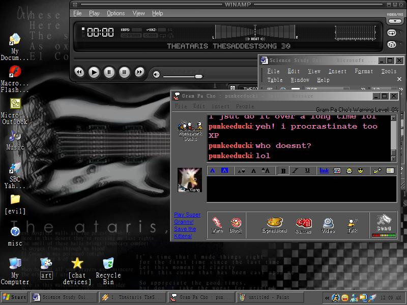Click the text color icon in chat
The height and width of the screenshot is (305, 407).
pos(212,171)
